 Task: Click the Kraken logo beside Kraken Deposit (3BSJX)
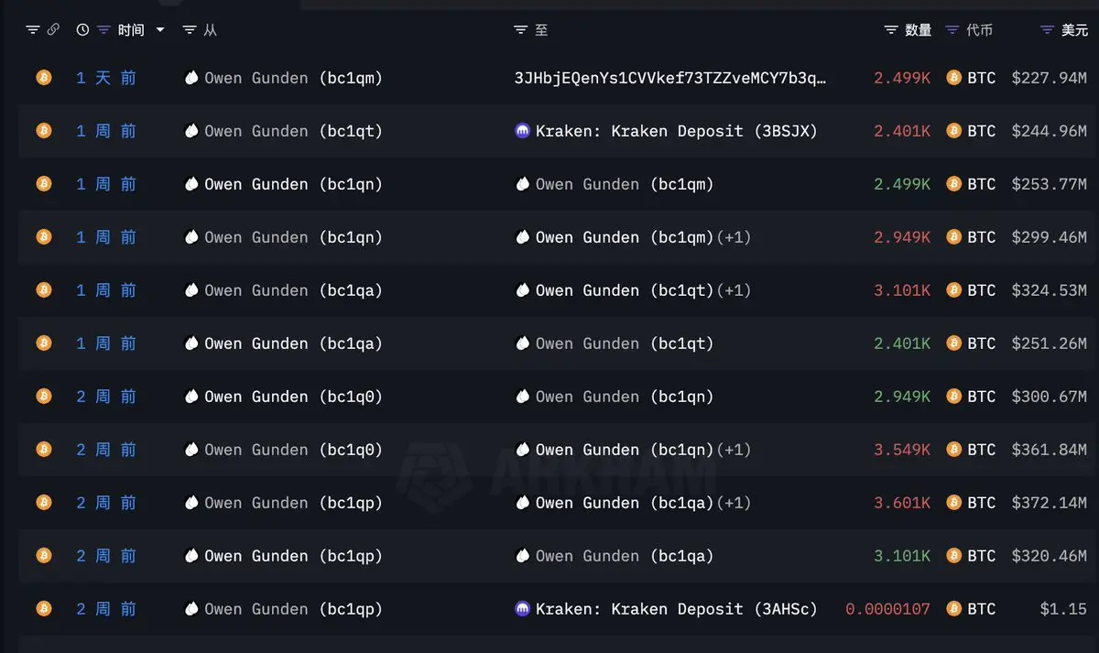click(x=523, y=131)
